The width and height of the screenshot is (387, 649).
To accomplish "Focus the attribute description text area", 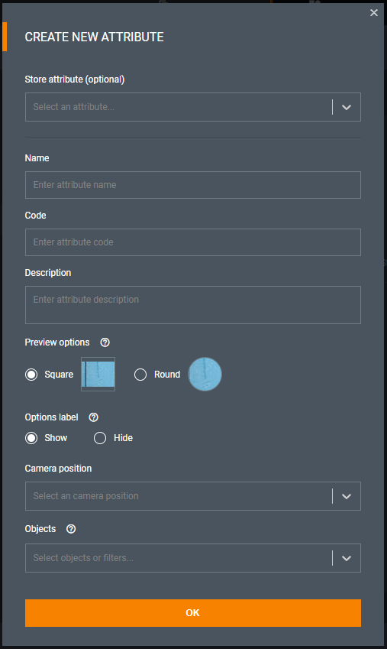I will [x=192, y=305].
